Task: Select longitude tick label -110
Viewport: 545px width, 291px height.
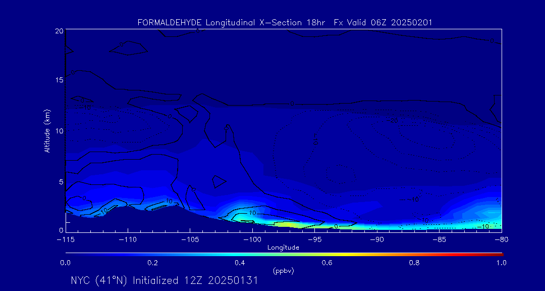Action: click(x=128, y=240)
